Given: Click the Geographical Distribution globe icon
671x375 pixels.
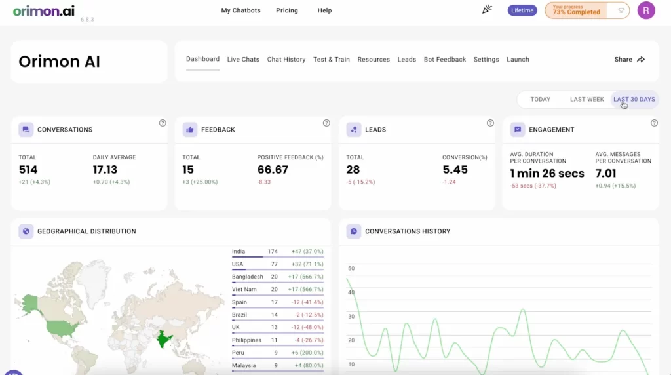Looking at the screenshot, I should point(26,231).
